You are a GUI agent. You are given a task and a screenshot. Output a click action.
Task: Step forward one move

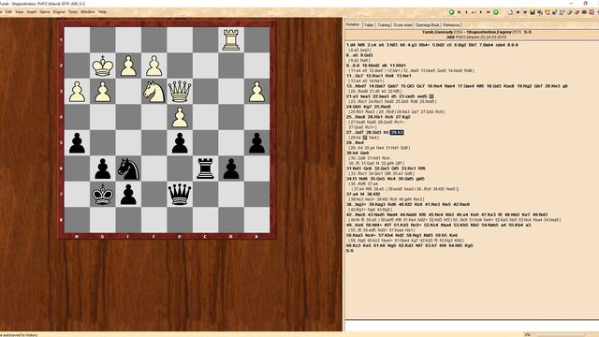tap(481, 12)
